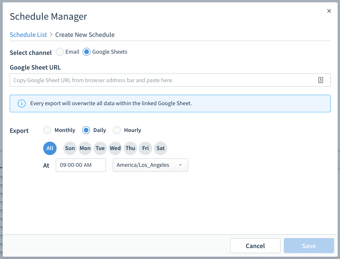The height and width of the screenshot is (259, 340).
Task: Click the Cancel button
Action: (x=255, y=246)
